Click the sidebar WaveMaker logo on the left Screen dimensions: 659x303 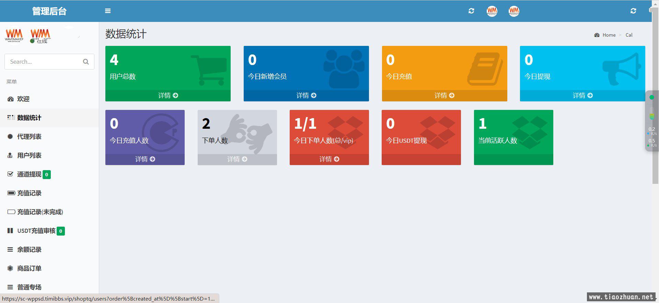pyautogui.click(x=14, y=36)
